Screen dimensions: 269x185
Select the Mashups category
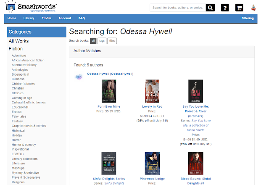[x=18, y=168]
